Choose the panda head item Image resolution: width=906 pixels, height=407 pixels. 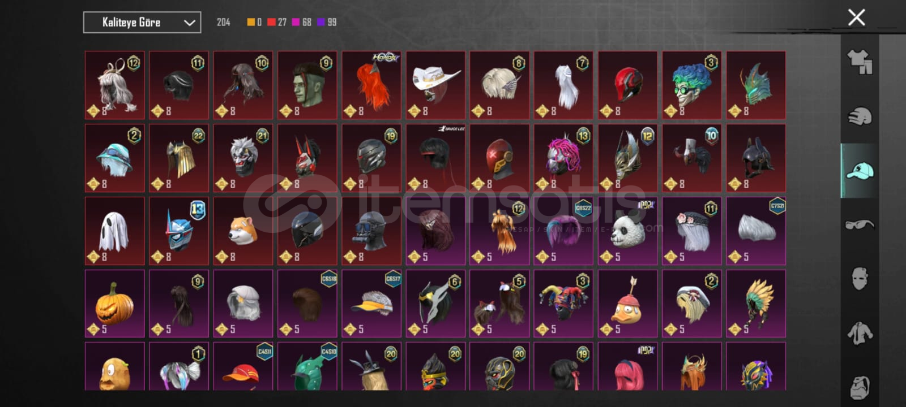click(x=628, y=231)
